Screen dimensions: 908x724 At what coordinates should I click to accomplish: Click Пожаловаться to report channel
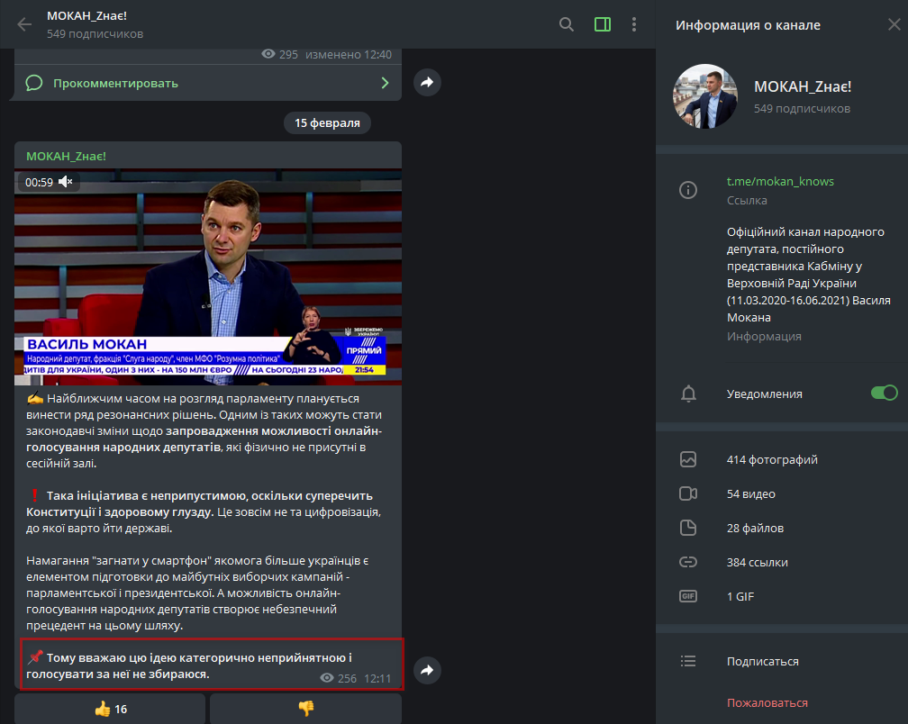tap(767, 702)
